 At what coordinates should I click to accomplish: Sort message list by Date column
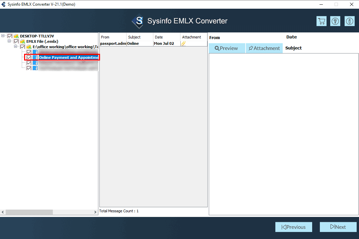pyautogui.click(x=167, y=37)
